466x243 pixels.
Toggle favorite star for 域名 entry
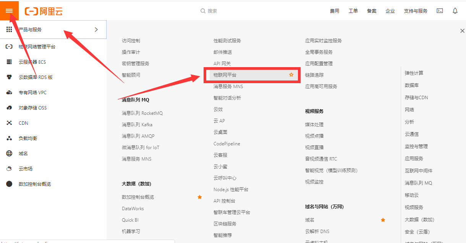coord(383,220)
